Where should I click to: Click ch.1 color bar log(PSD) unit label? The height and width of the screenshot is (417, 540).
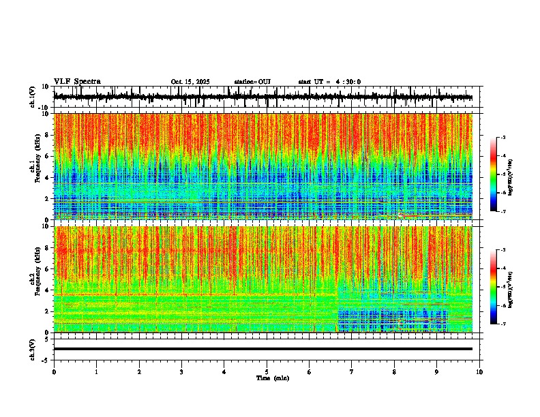(511, 178)
